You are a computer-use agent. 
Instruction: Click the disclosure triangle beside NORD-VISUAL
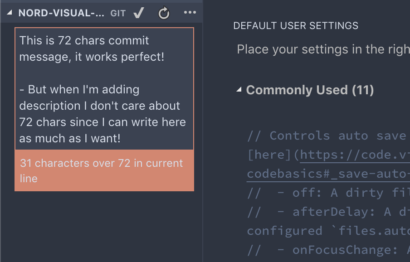[x=9, y=13]
